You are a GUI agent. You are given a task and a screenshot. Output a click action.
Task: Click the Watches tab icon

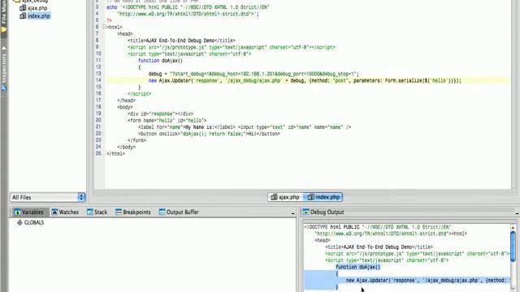coord(54,212)
